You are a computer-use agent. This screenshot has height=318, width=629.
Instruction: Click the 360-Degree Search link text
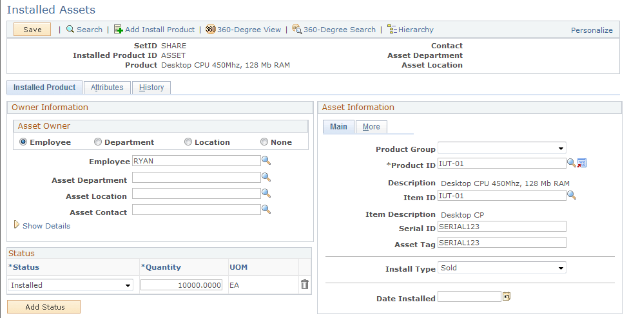coord(340,30)
